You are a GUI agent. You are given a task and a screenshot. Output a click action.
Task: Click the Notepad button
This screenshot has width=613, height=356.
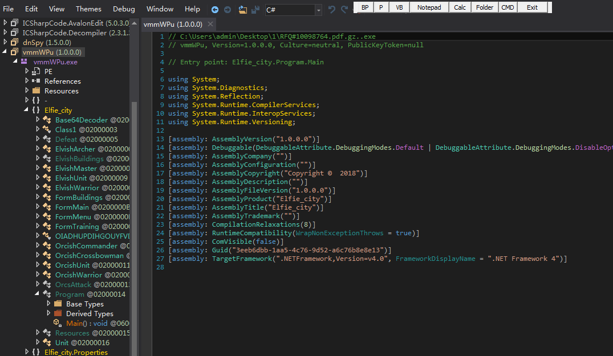pyautogui.click(x=429, y=7)
